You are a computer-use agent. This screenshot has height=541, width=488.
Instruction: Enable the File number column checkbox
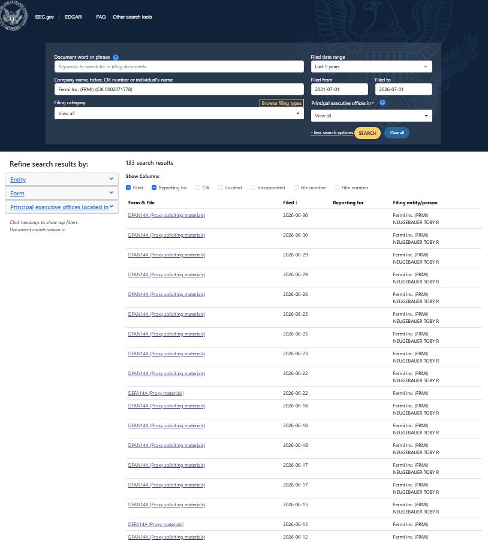pyautogui.click(x=296, y=188)
